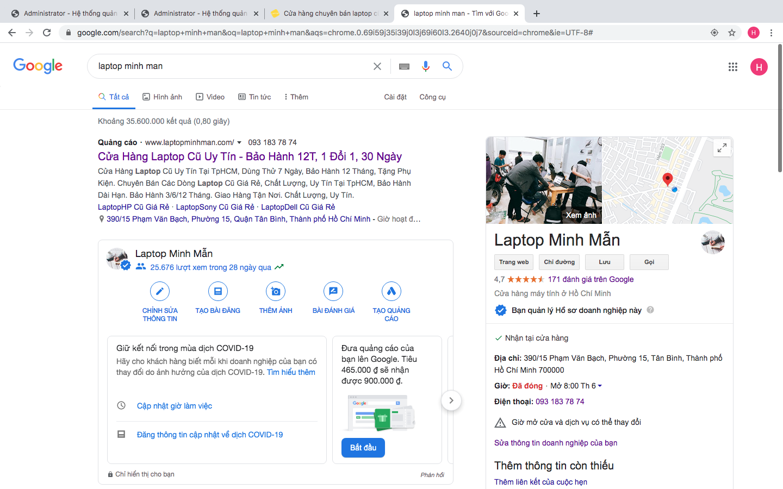Viewport: 783px width, 489px height.
Task: Open Công cụ menu
Action: click(x=432, y=97)
